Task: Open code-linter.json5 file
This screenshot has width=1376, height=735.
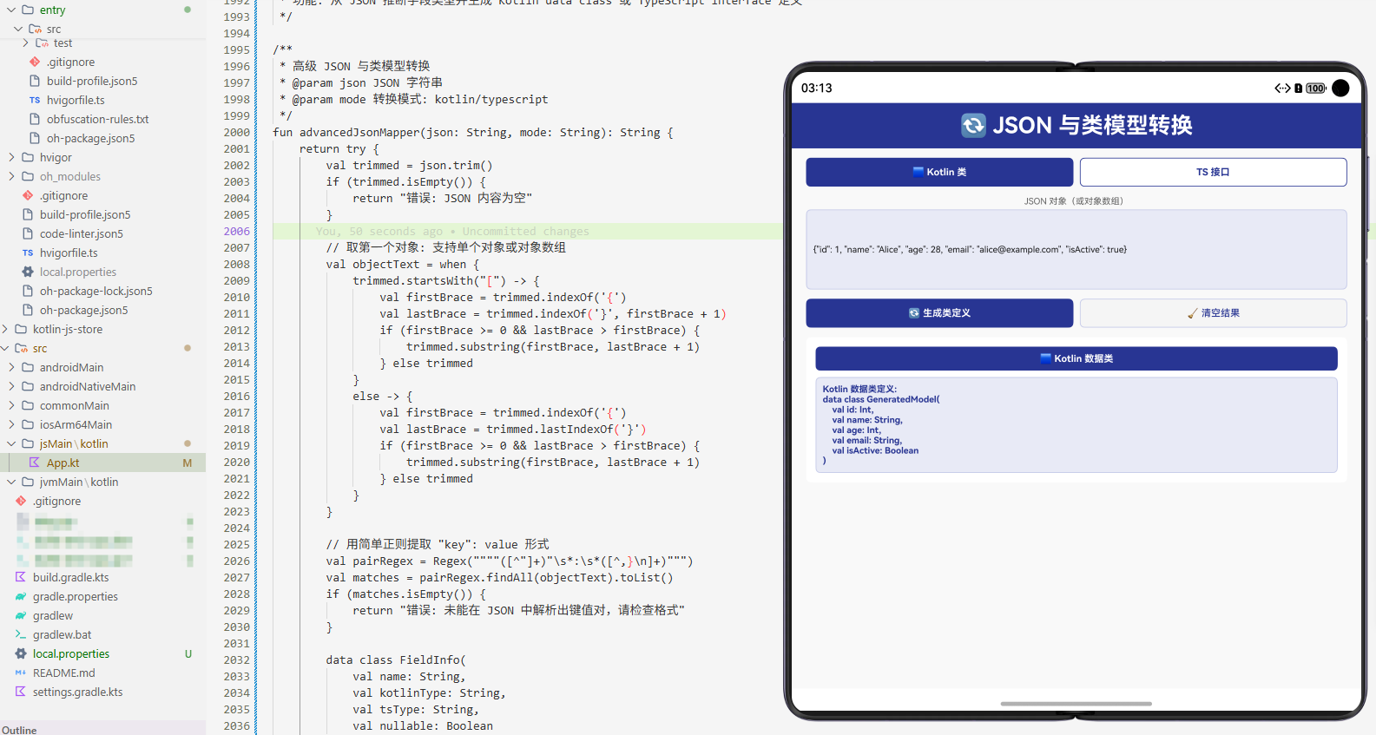Action: coord(82,233)
